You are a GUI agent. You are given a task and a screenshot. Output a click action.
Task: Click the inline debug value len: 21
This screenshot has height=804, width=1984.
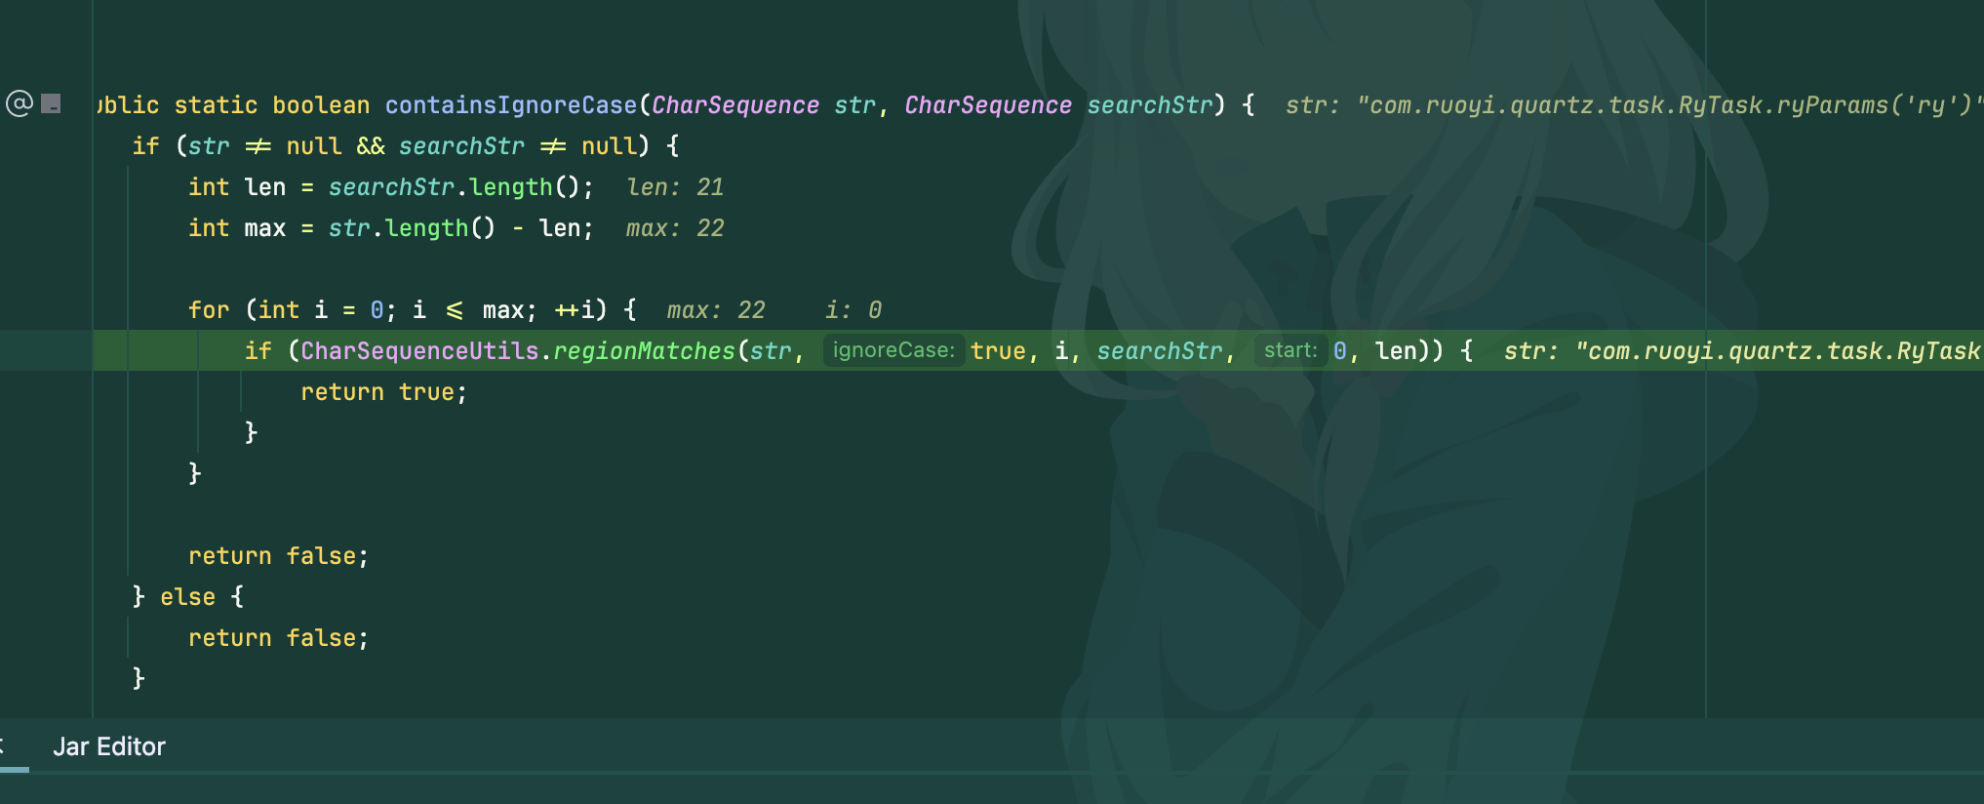[x=675, y=187]
